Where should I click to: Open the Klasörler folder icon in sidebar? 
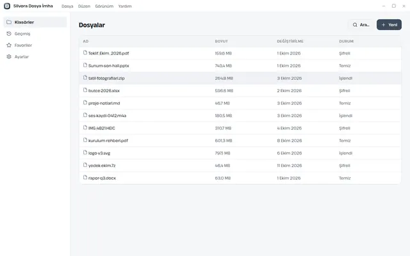coord(9,22)
